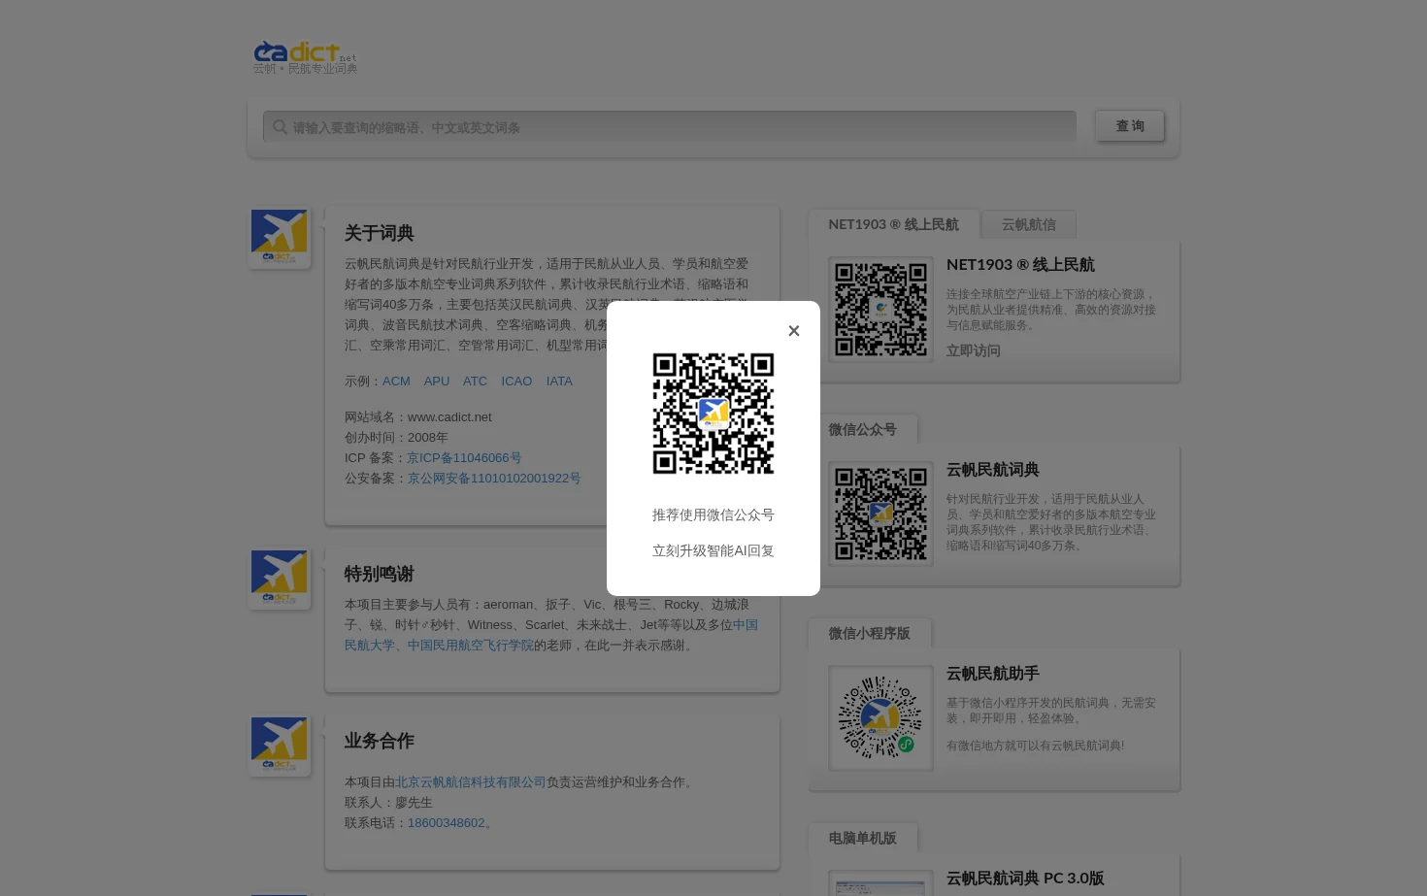Click the plane icon beside 特别鸣谢

(280, 579)
